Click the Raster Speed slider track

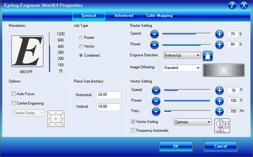[187, 34]
